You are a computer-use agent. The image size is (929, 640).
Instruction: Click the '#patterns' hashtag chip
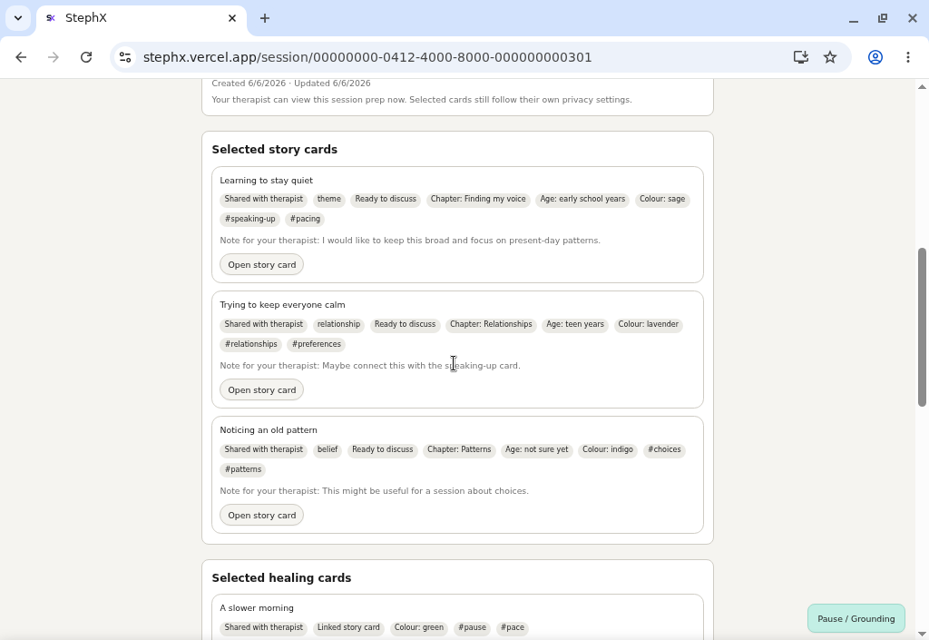(x=243, y=470)
